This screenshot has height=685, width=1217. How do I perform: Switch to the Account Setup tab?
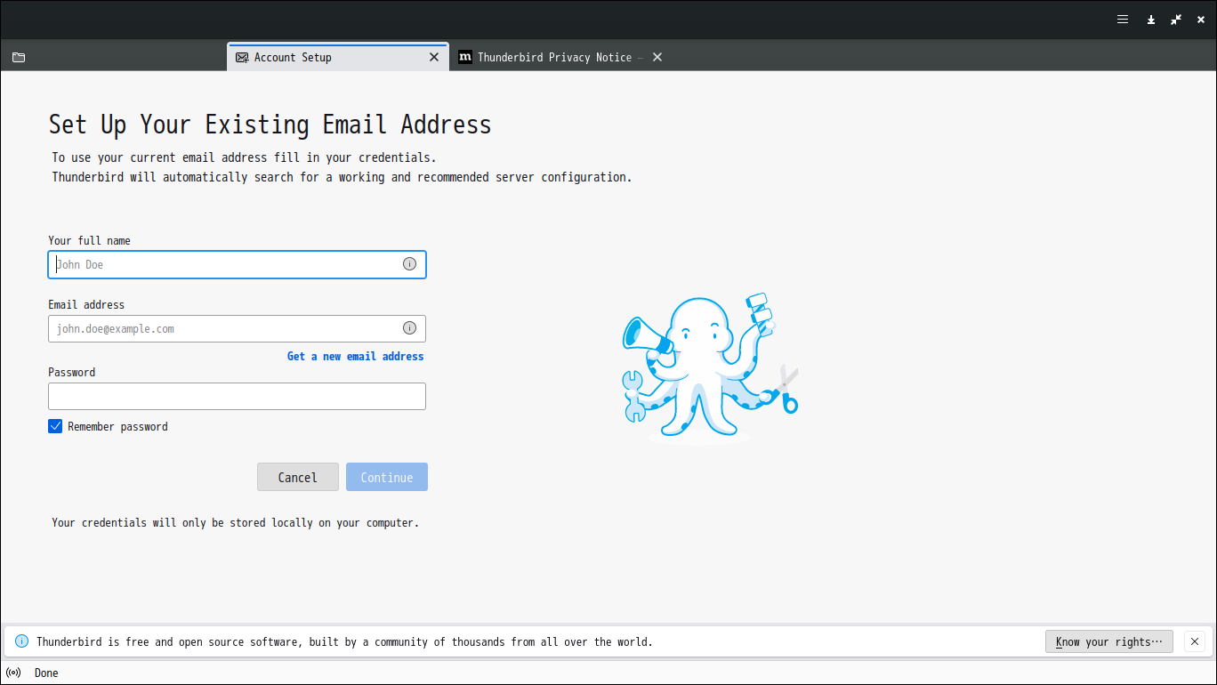click(338, 57)
